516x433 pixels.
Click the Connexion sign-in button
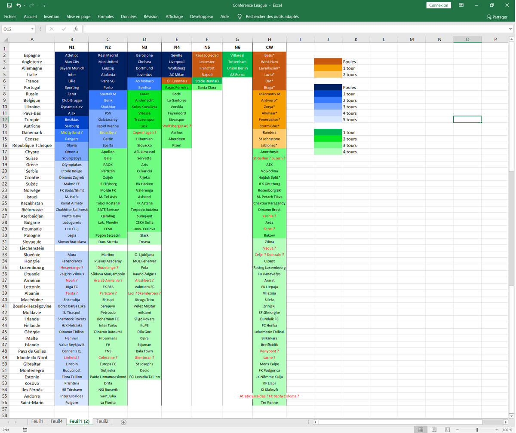[x=439, y=5]
